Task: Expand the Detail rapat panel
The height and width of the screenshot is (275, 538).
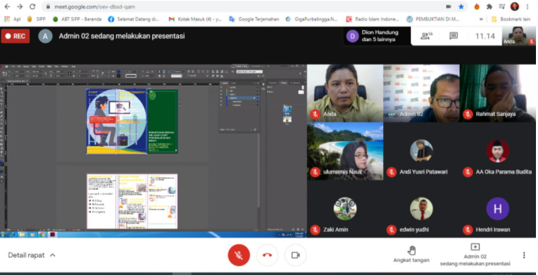Action: 32,255
